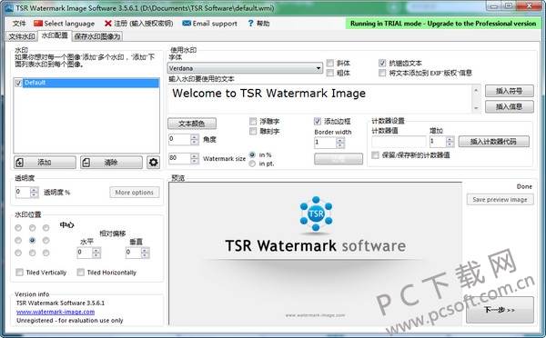Enable the 浮雕字 emboss checkbox
546x338 pixels.
pos(253,121)
